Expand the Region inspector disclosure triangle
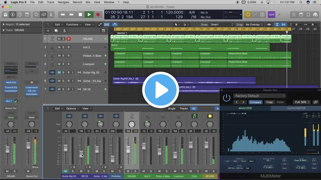This screenshot has height=180, width=321. click(x=4, y=24)
